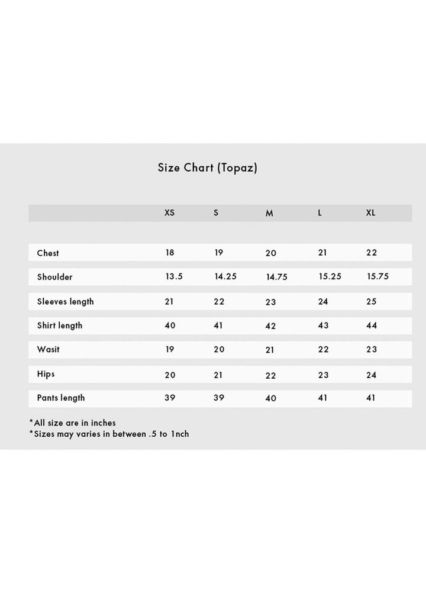Click the Sleeves length row label
This screenshot has width=426, height=593.
tap(65, 301)
